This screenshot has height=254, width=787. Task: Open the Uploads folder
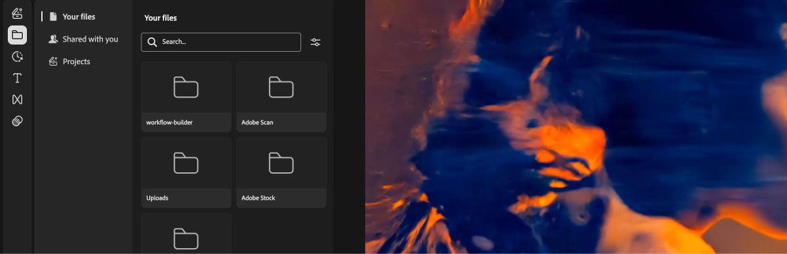pyautogui.click(x=186, y=172)
